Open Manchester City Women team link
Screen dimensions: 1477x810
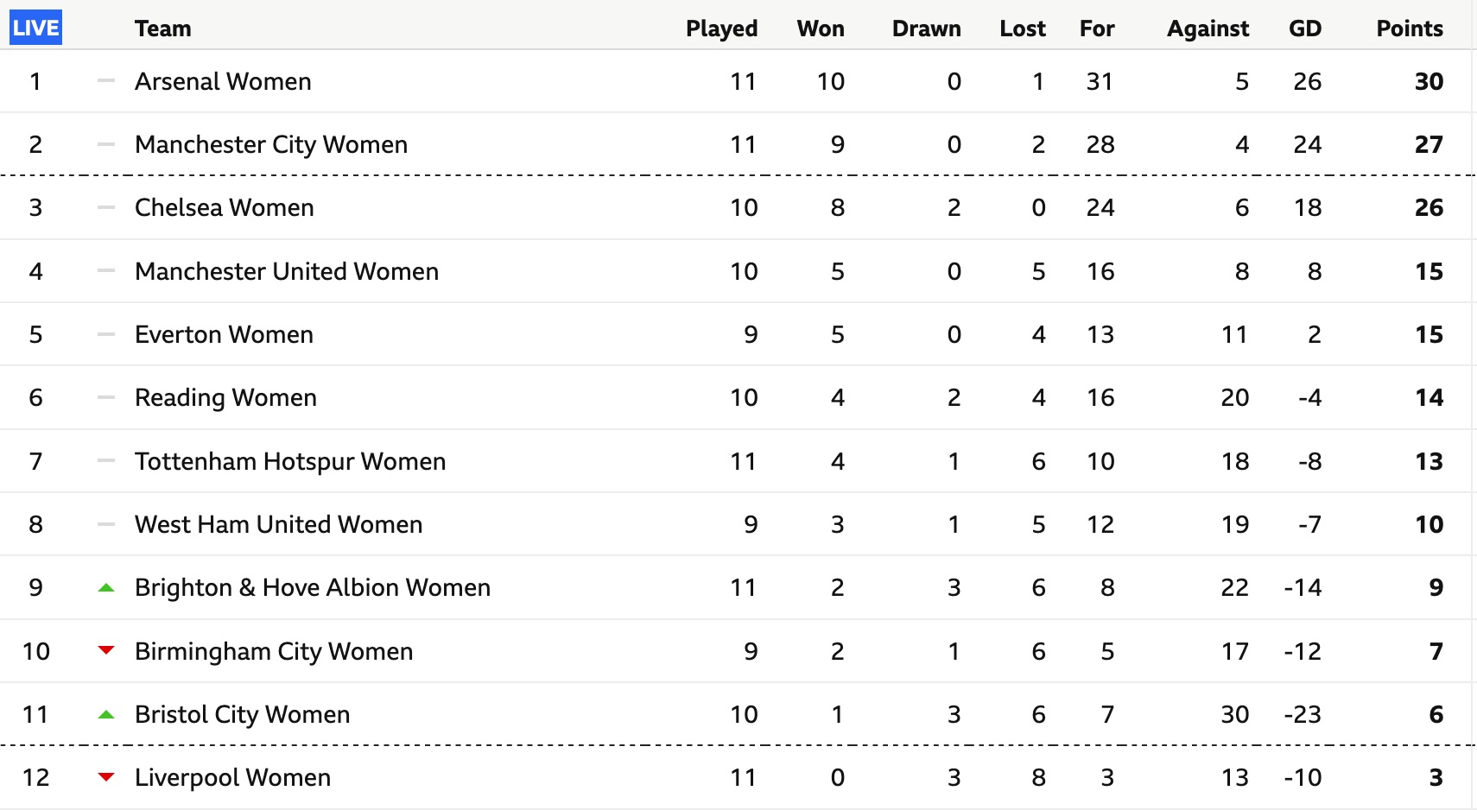271,144
